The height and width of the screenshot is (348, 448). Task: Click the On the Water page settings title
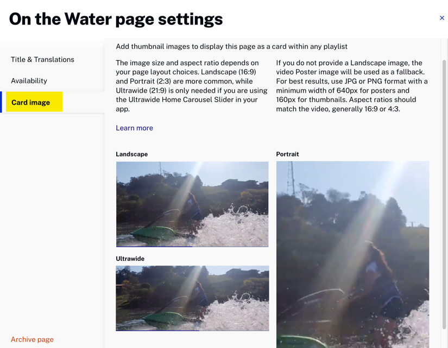[x=116, y=20]
